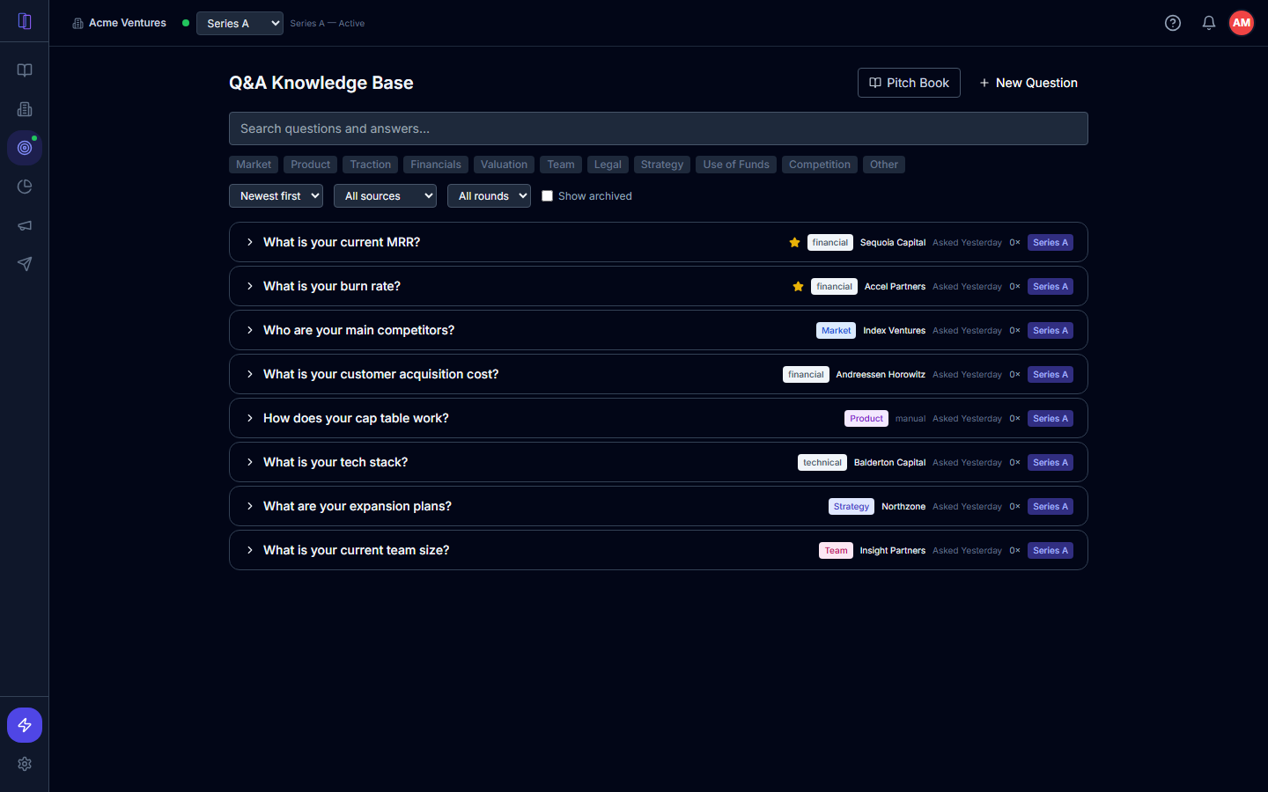Expand the main competitors question
Viewport: 1268px width, 792px height.
(659, 330)
